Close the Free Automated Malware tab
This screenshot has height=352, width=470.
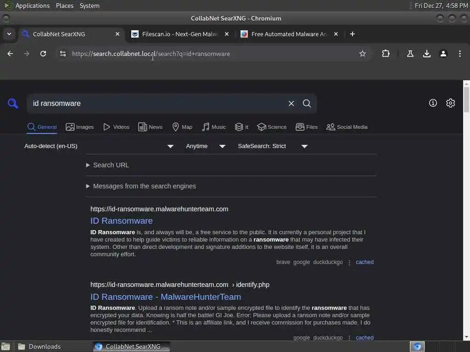click(x=336, y=34)
